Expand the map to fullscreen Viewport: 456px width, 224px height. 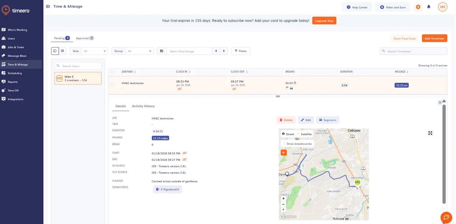point(430,133)
